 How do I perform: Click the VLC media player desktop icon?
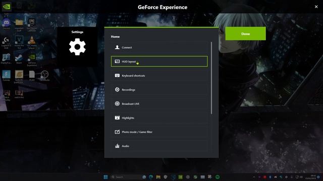32,42
